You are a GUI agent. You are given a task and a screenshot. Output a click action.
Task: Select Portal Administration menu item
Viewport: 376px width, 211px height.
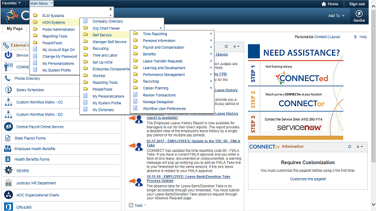click(x=59, y=29)
